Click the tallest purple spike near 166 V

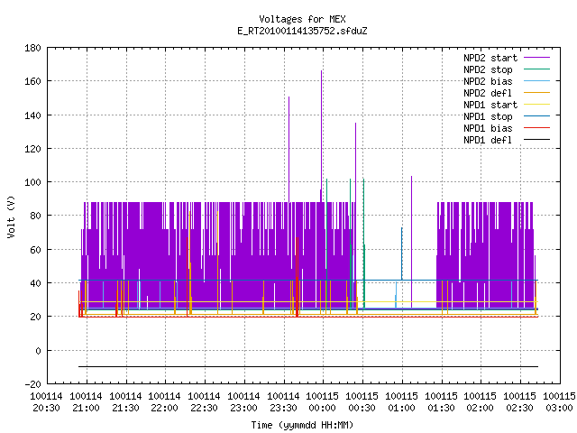321,136
